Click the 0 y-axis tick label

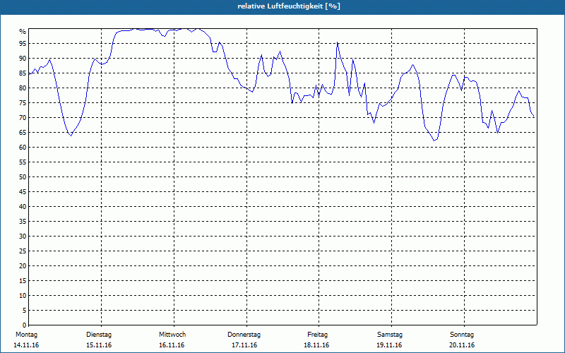click(24, 325)
